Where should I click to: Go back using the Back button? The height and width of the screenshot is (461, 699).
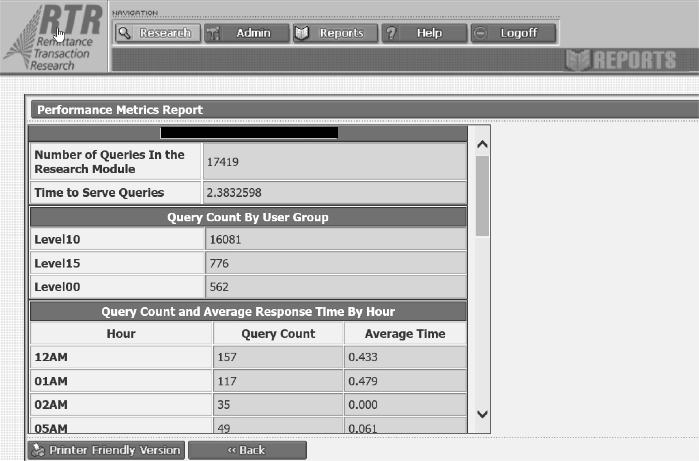pyautogui.click(x=247, y=450)
